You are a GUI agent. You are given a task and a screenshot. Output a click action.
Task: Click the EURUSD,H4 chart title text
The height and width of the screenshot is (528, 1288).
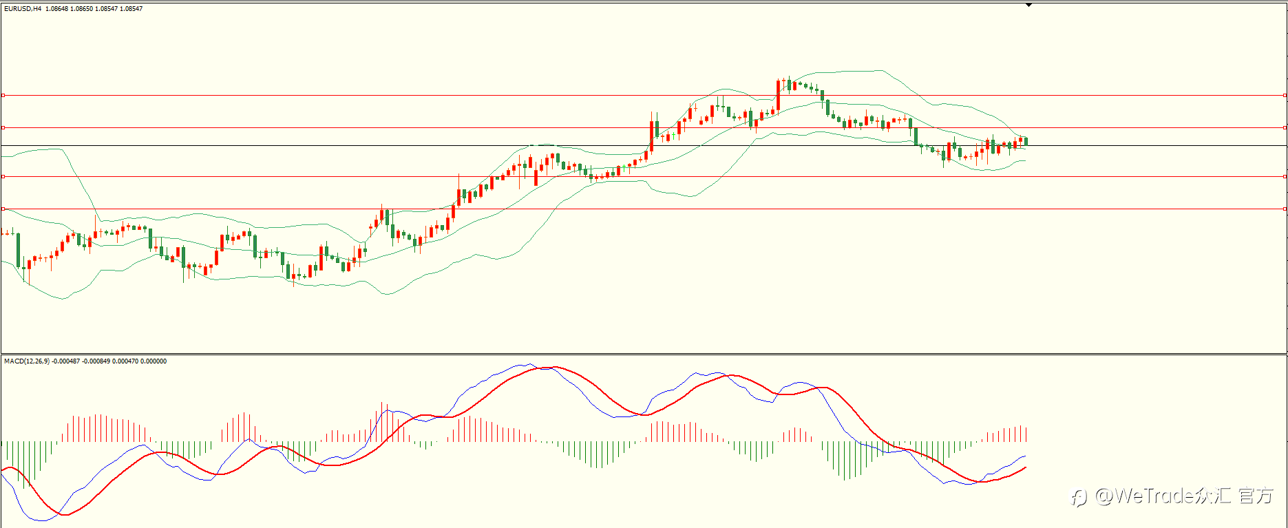coord(23,9)
